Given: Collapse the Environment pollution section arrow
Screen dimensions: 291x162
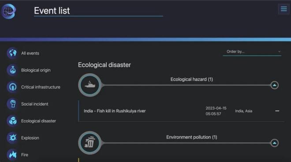Looking at the screenshot, I should 275,143.
